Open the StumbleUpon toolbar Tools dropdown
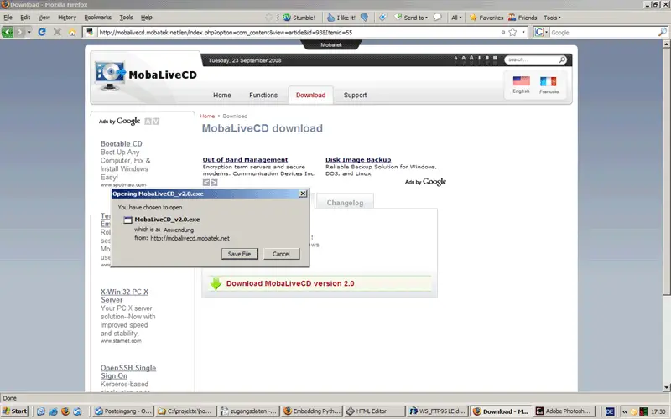This screenshot has height=419, width=671. (x=552, y=18)
